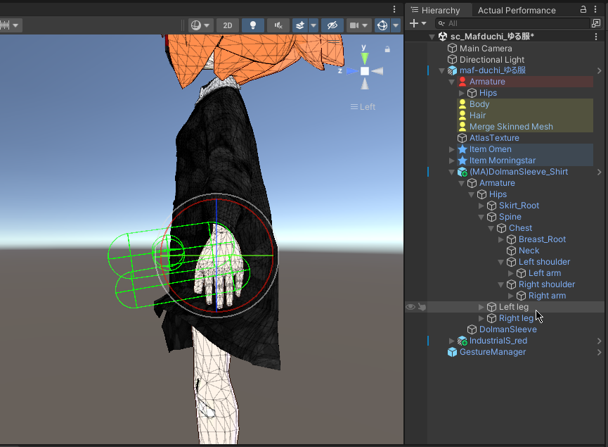Click the yellow icon beside Merge Skinned Mesh

pyautogui.click(x=463, y=127)
